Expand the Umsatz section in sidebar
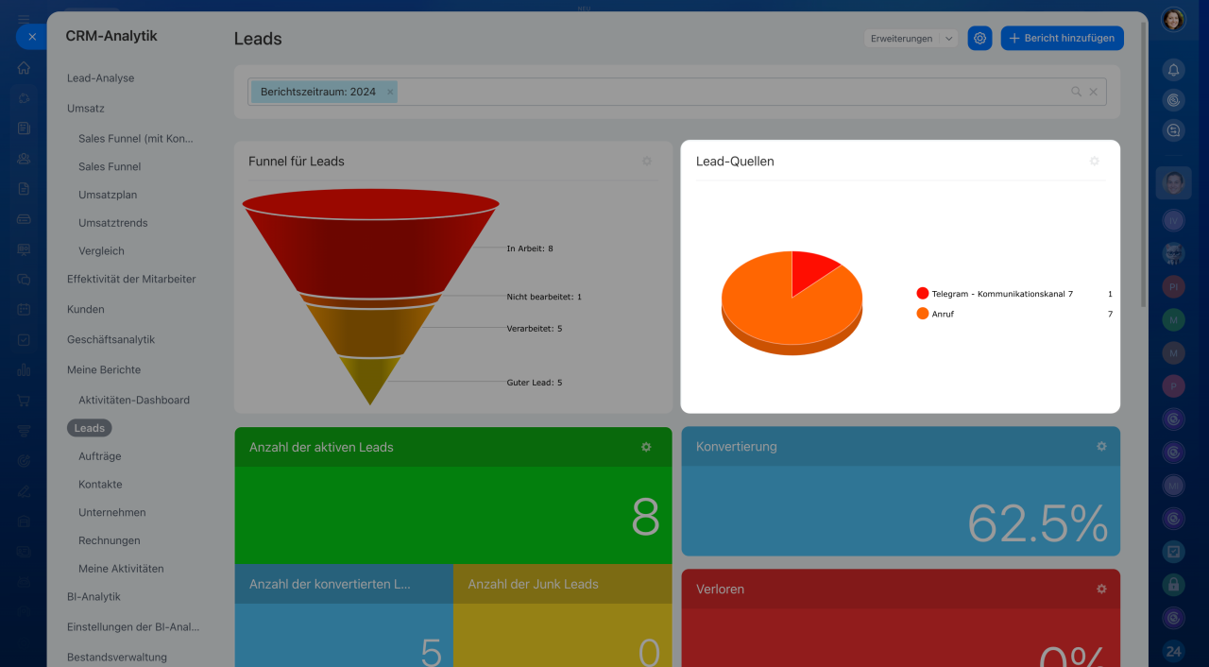1209x667 pixels. click(86, 109)
